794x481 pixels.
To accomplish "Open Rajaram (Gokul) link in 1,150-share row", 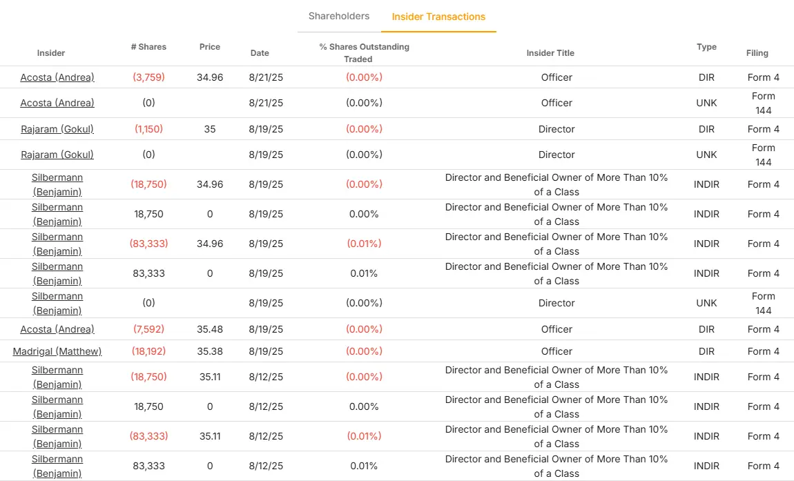I will click(x=57, y=129).
